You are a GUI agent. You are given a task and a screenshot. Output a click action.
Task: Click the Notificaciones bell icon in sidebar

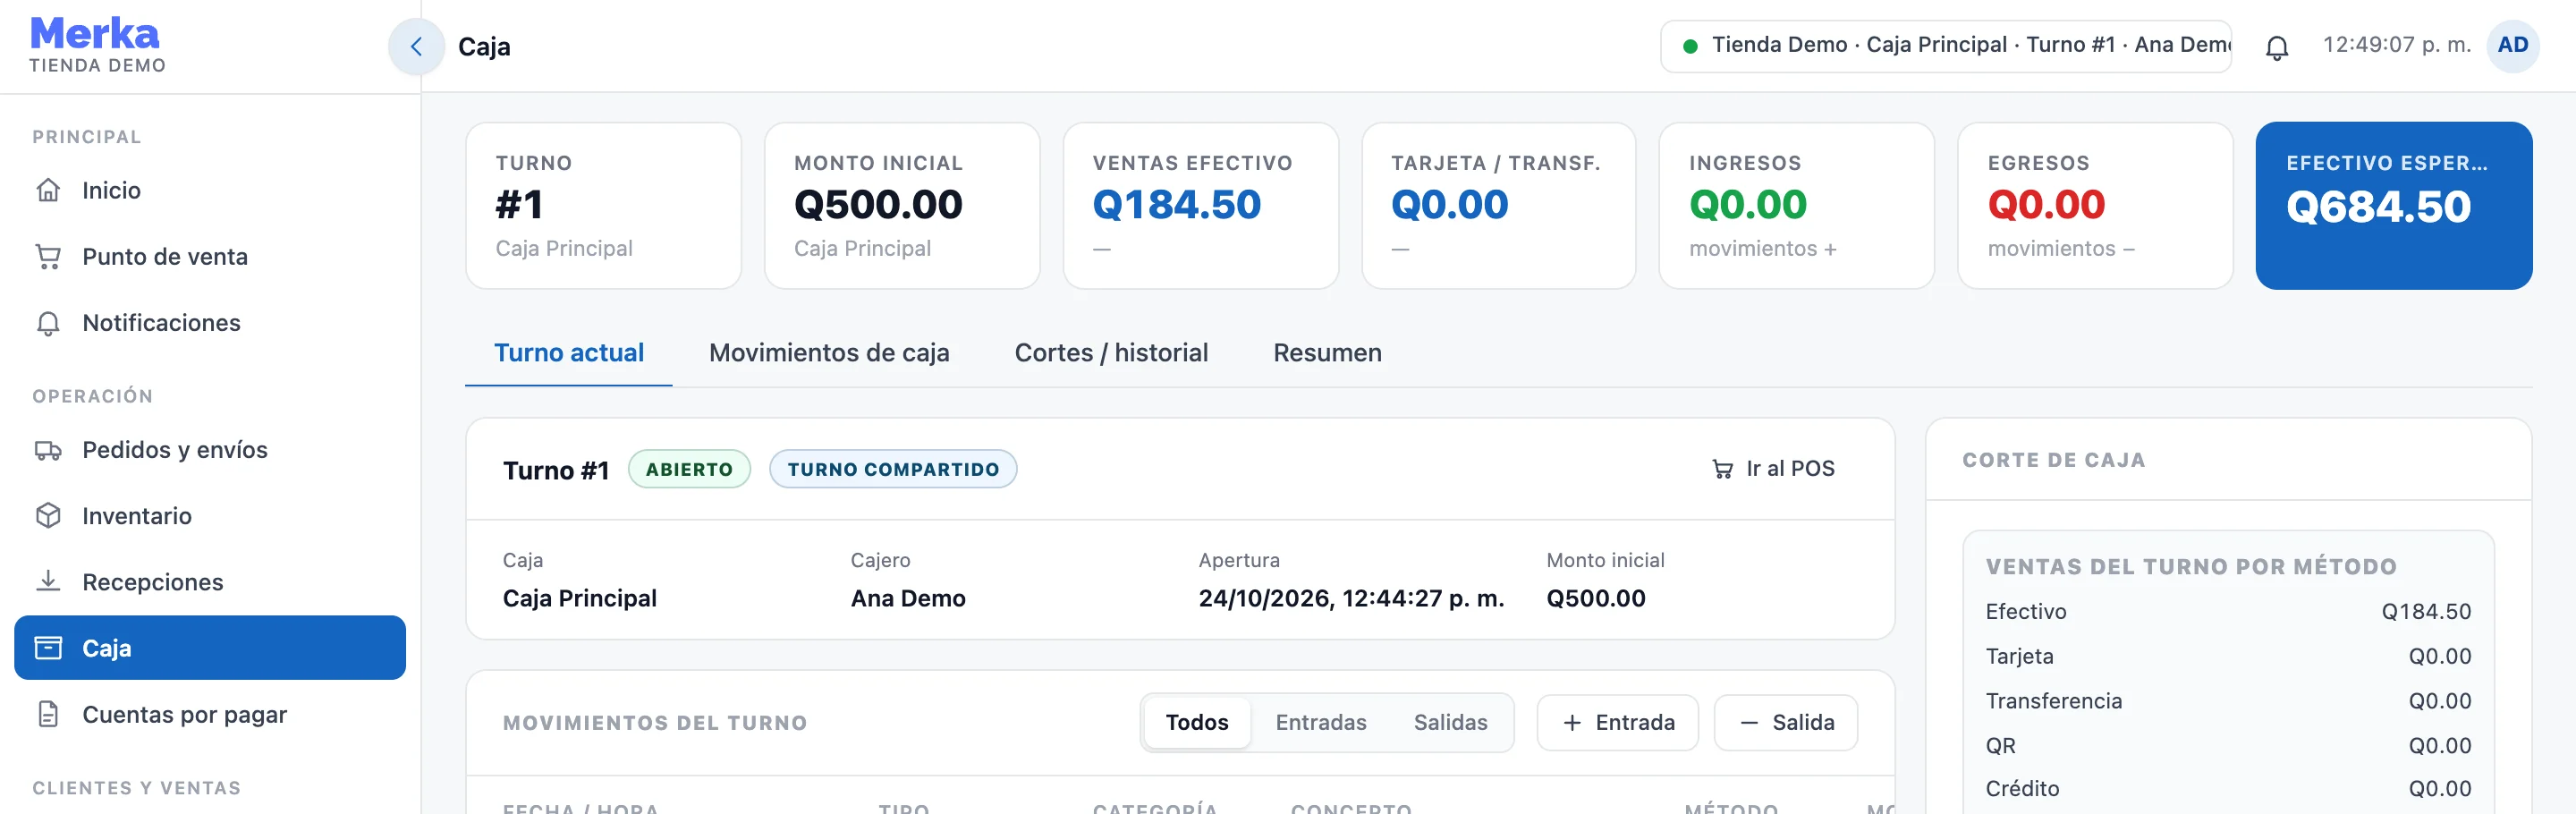48,323
